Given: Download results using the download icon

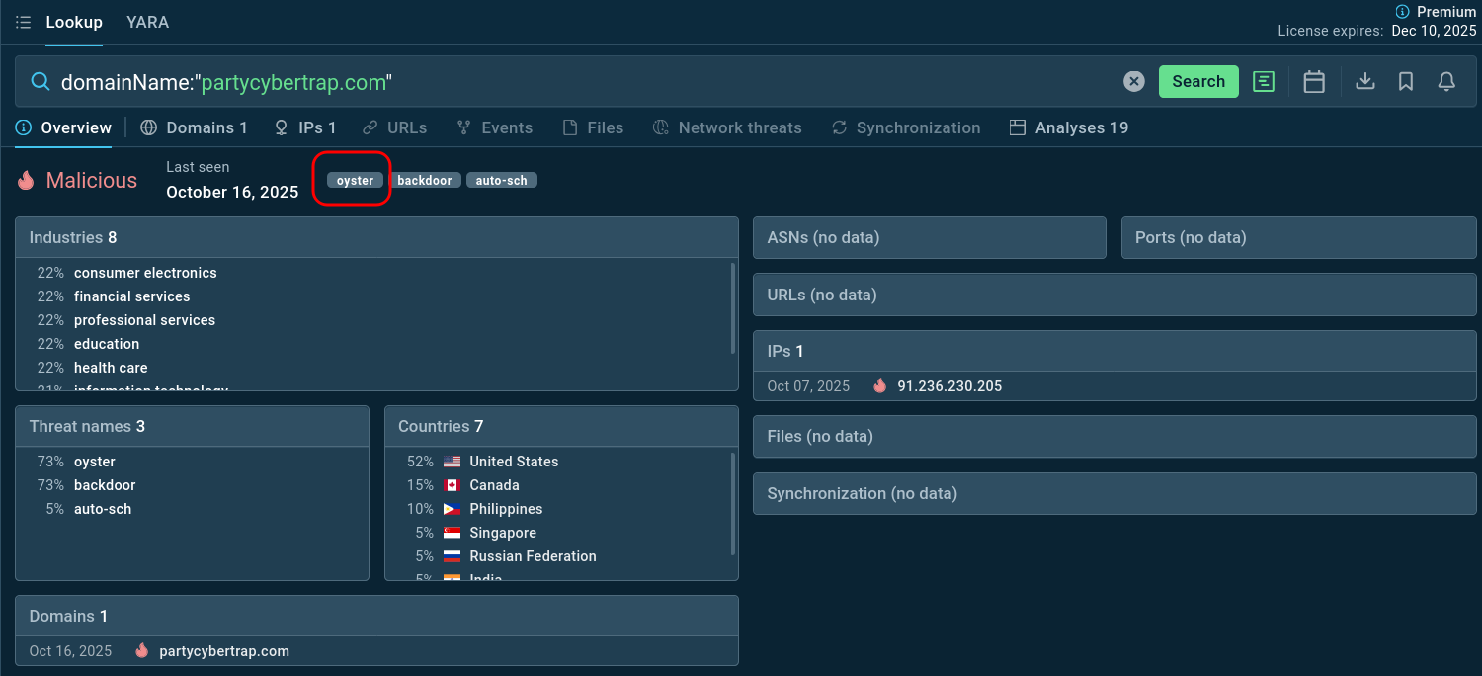Looking at the screenshot, I should click(1364, 82).
